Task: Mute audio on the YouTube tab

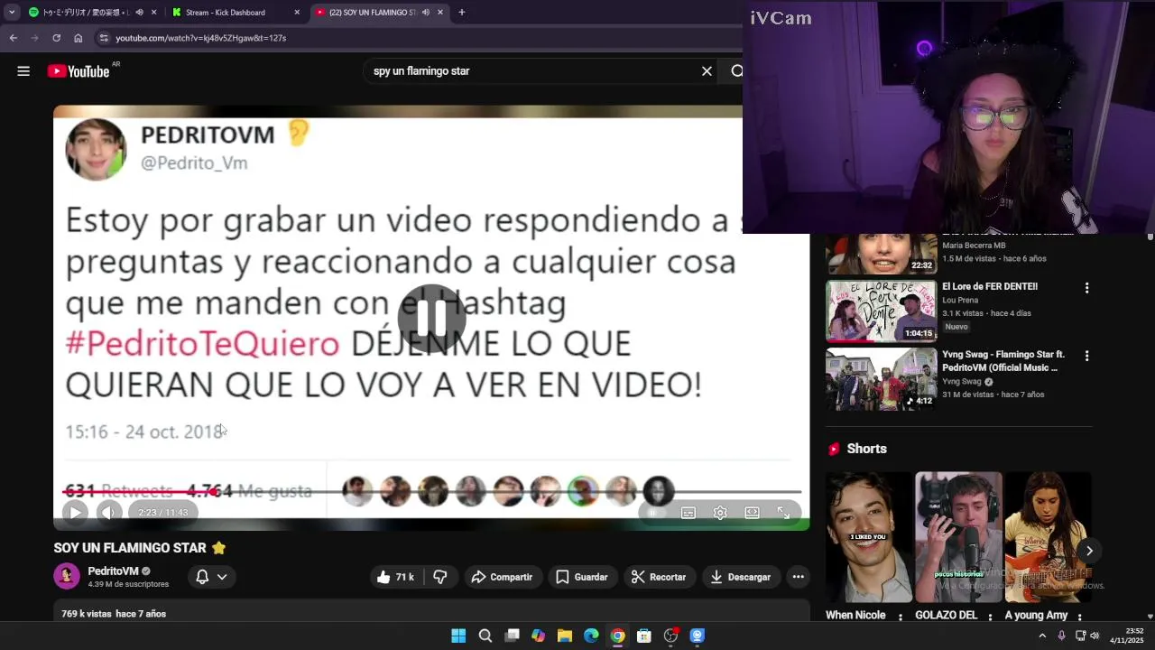Action: pos(425,13)
